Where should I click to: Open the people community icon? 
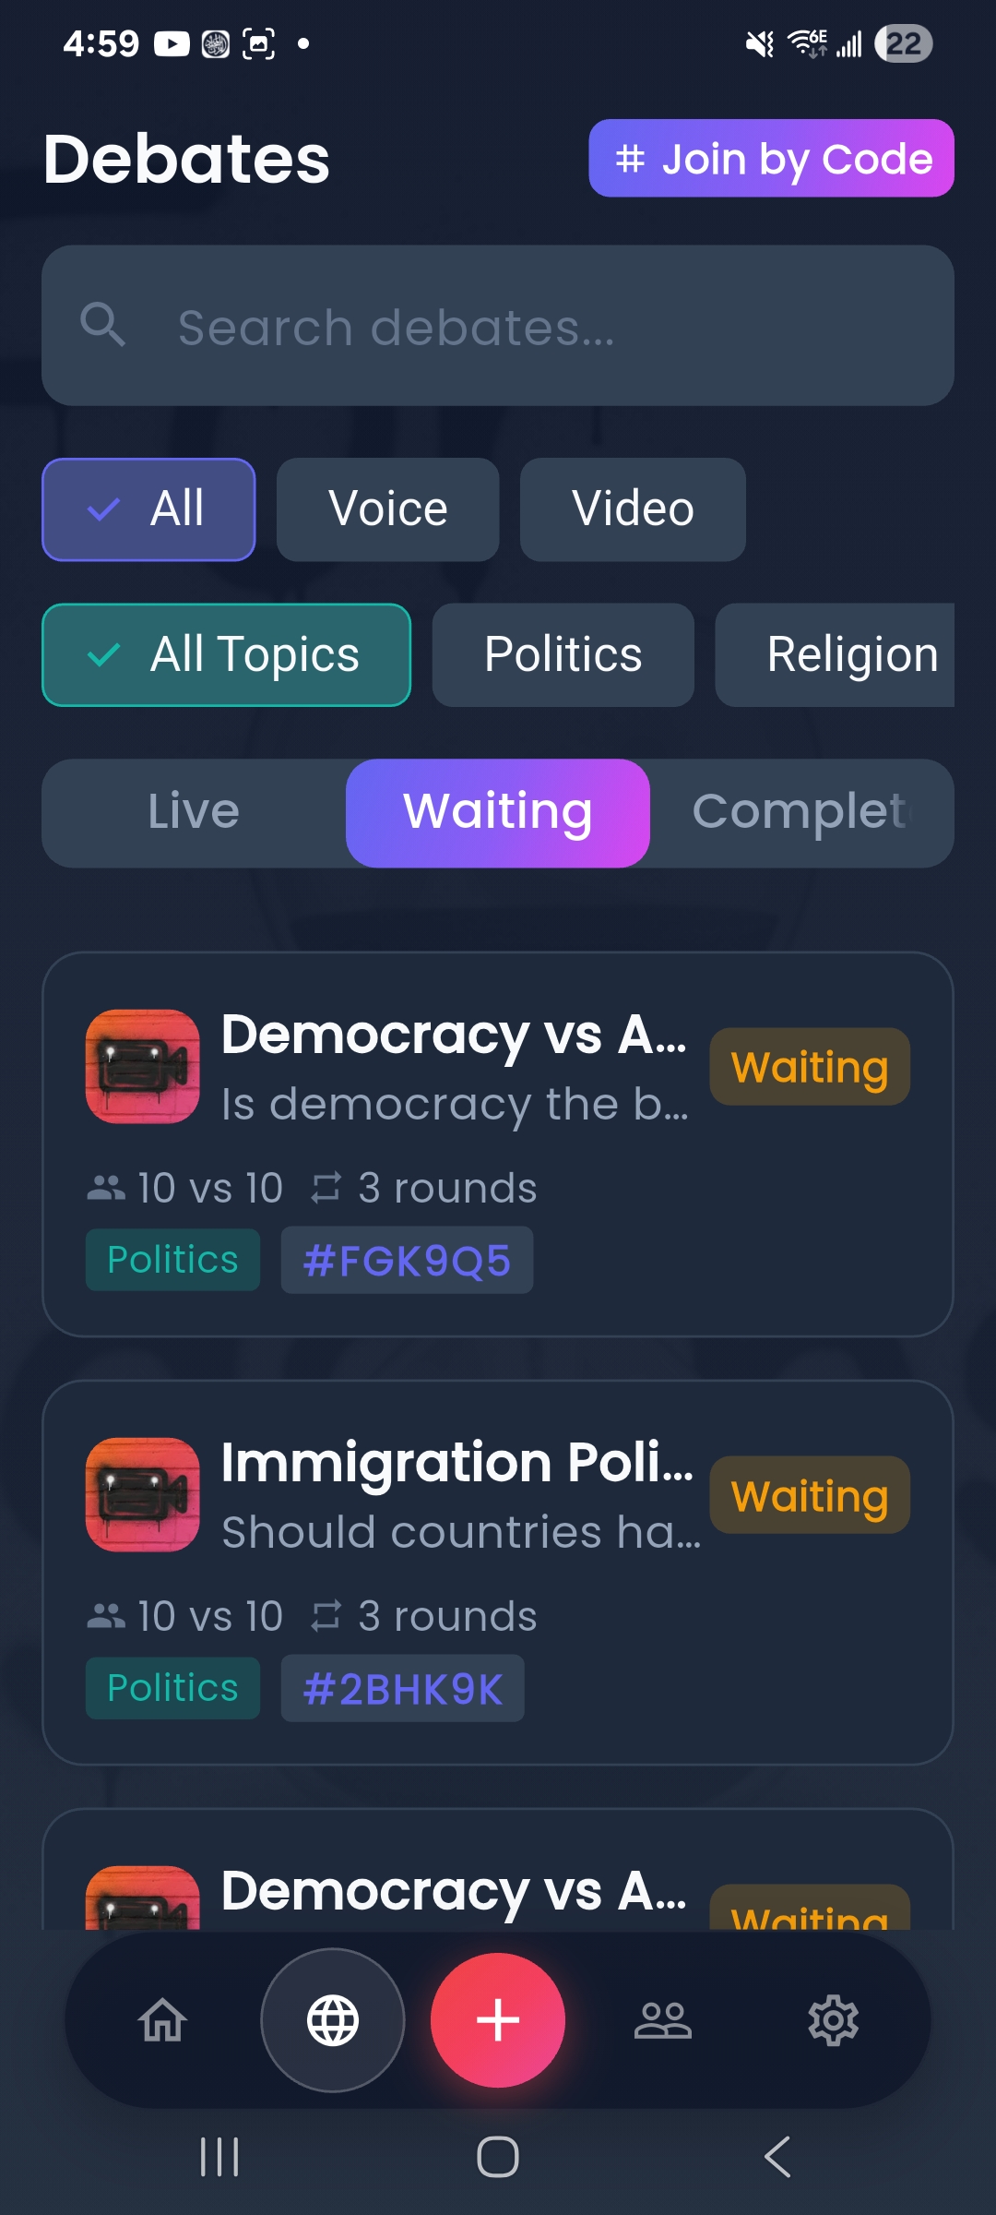pyautogui.click(x=663, y=2020)
